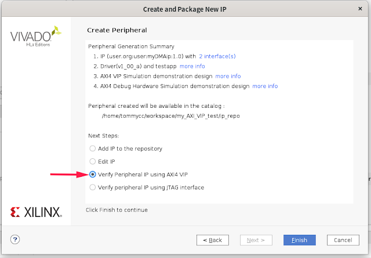Viewport: 371px width, 258px height.
Task: Select the Add IP to the repository option
Action: pyautogui.click(x=93, y=148)
